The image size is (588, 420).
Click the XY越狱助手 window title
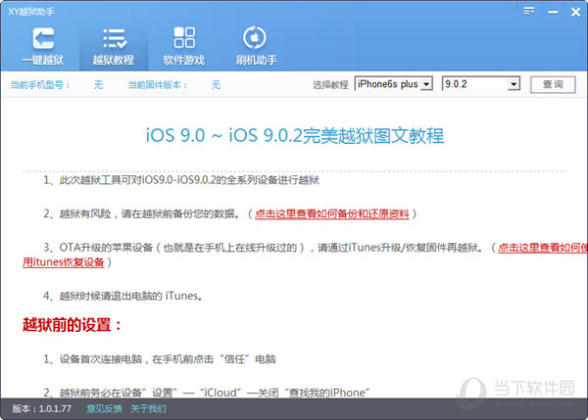coord(31,12)
